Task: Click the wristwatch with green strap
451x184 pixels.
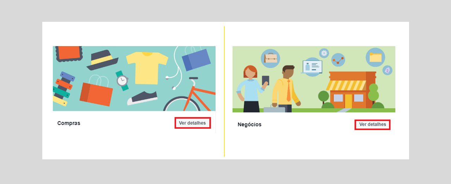Action: (x=122, y=81)
